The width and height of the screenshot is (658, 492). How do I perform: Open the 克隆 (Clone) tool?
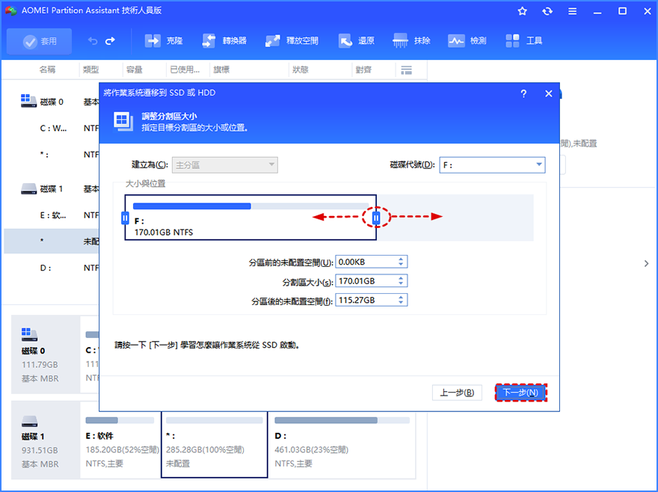[x=164, y=40]
